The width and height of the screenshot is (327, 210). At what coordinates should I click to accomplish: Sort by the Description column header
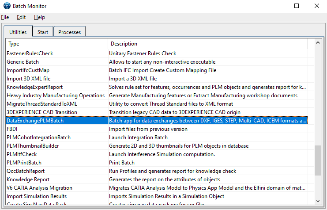pos(208,44)
